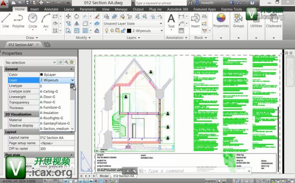The image size is (295, 183).
Task: Toggle the layer freeze sun icon
Action: point(112,31)
